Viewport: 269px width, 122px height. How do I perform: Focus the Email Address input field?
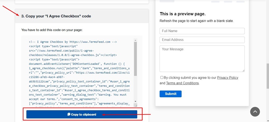pyautogui.click(x=202, y=40)
